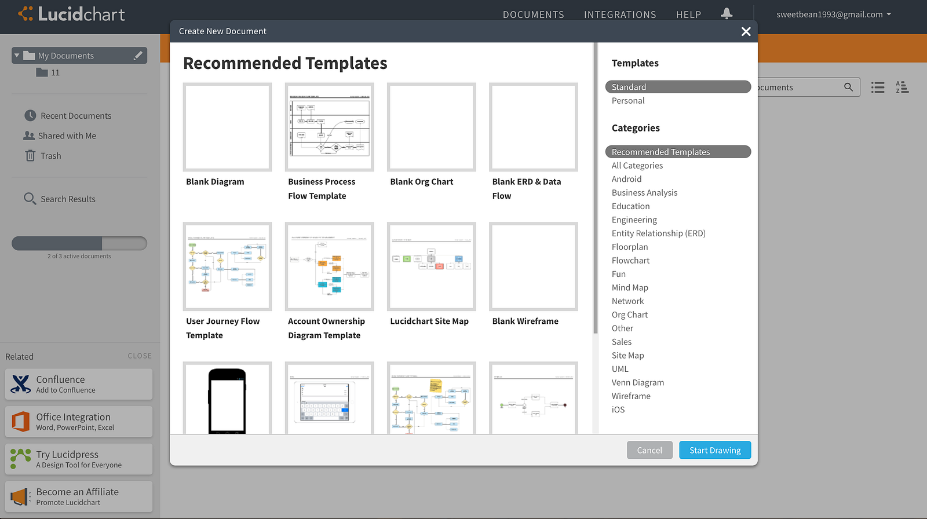Open the notifications bell
This screenshot has height=519, width=927.
tap(727, 13)
